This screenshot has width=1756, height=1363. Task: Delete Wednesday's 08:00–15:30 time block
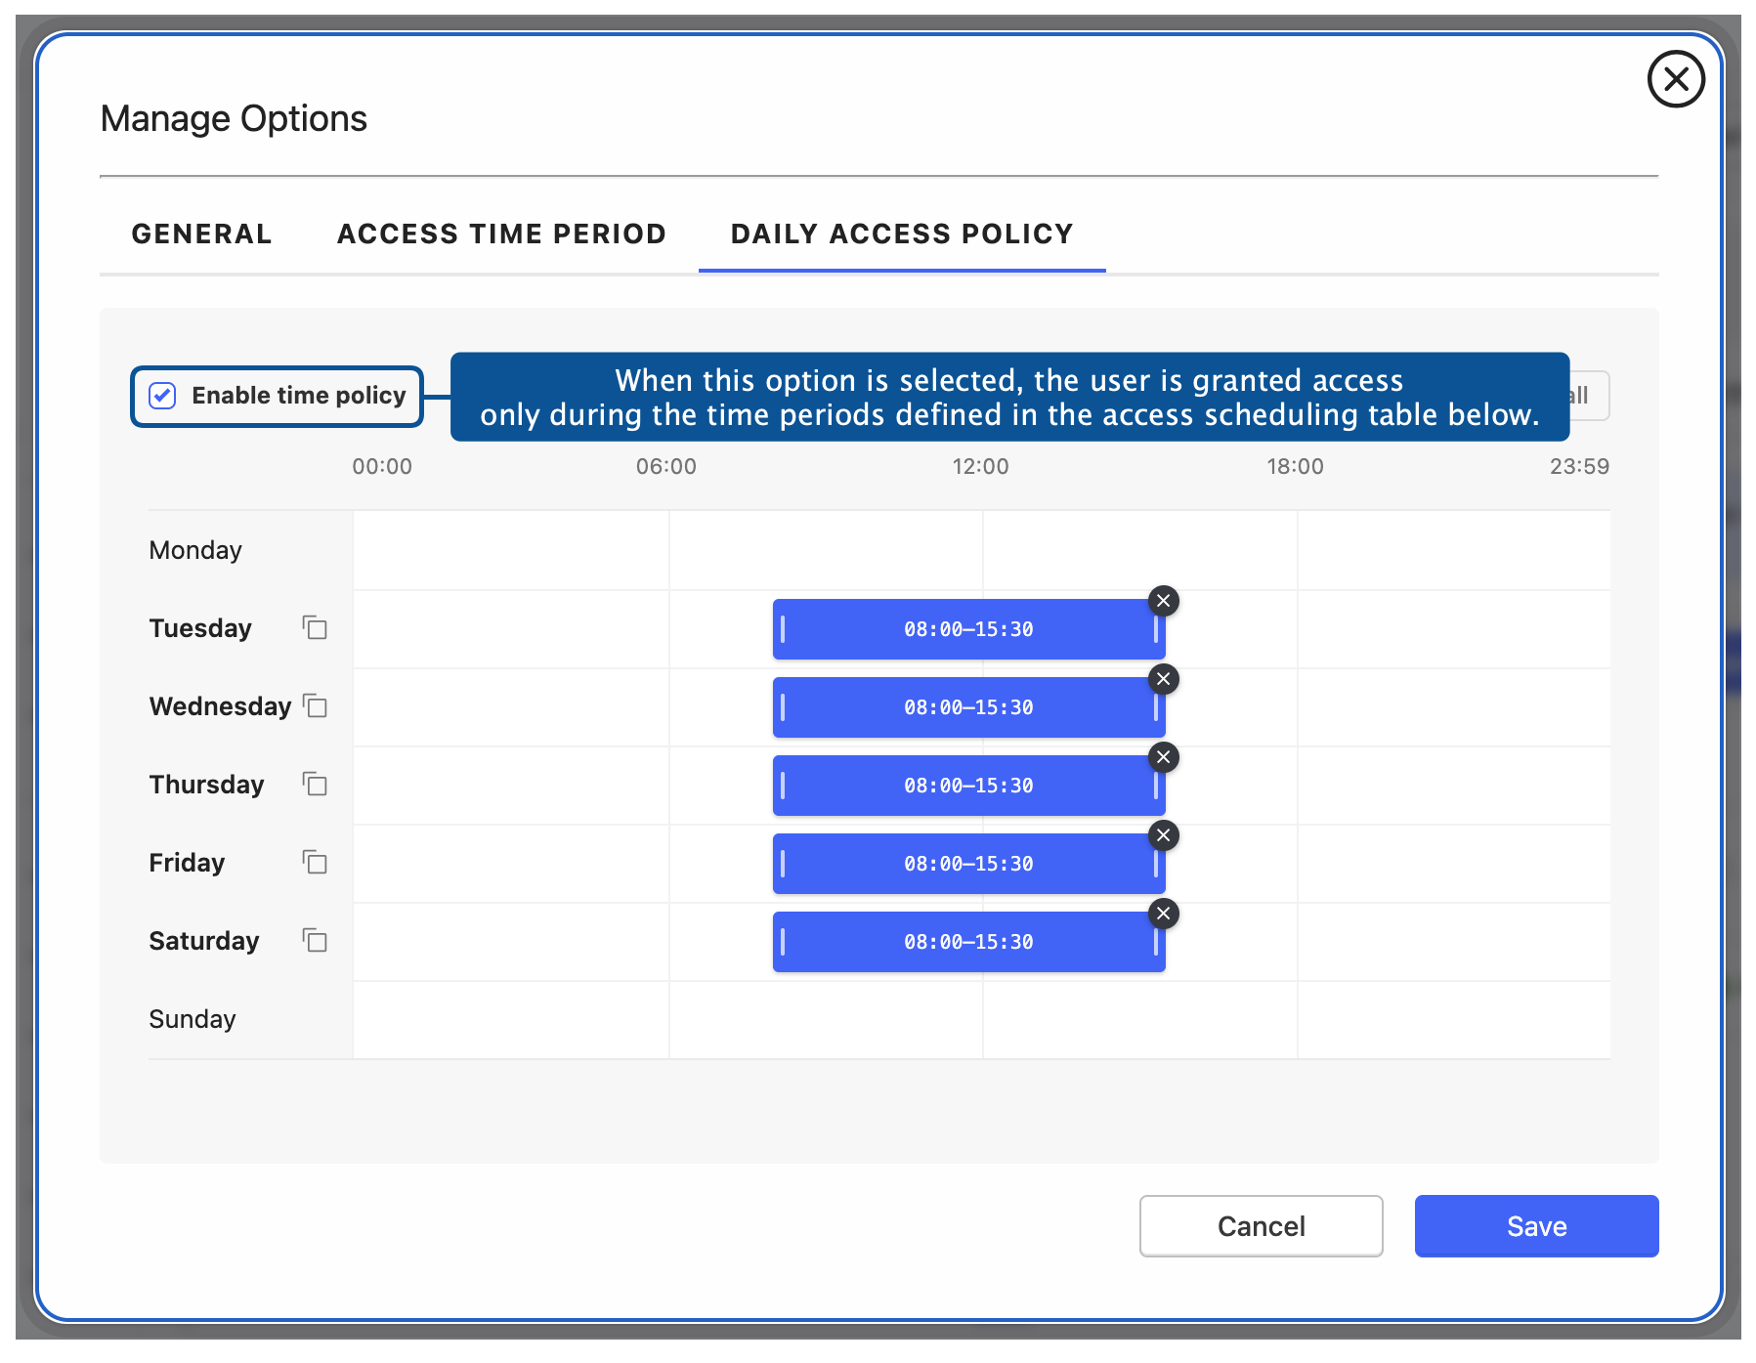pos(1163,679)
